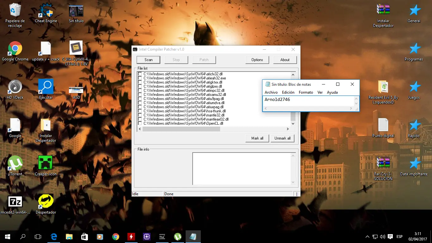Screen dimensions: 432x243
Task: Check the aticfx32.dll file checkbox
Action: [140, 74]
